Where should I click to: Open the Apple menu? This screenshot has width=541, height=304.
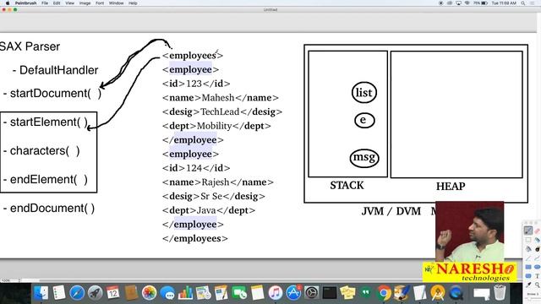[x=7, y=3]
